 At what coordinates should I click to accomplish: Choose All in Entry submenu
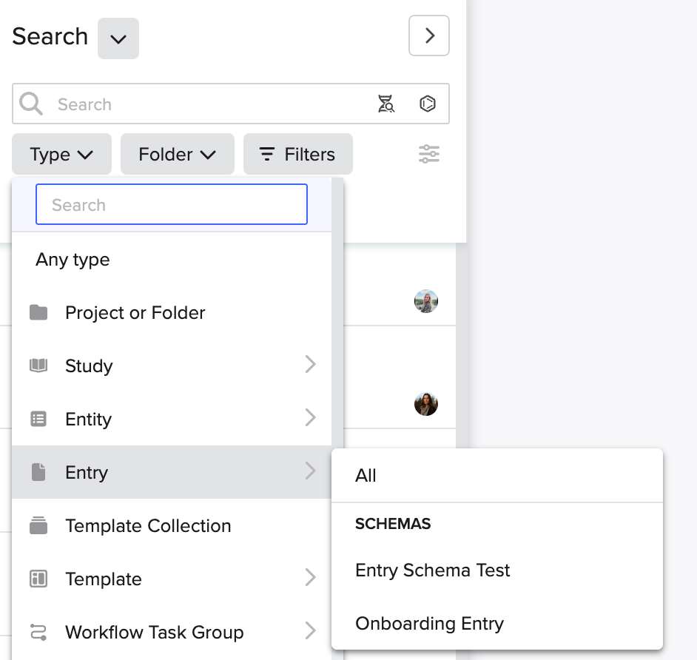click(366, 476)
